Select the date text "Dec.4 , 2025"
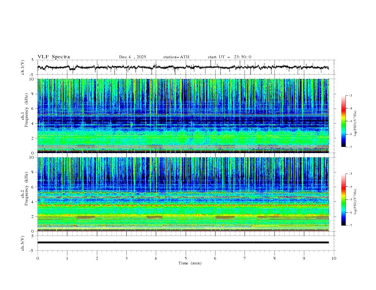This screenshot has height=290, width=376. (132, 57)
